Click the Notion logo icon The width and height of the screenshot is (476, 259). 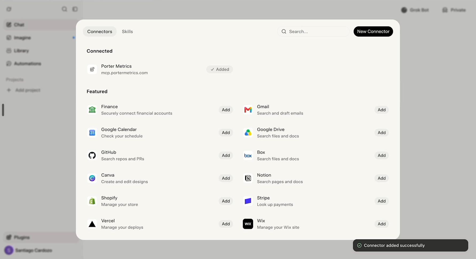[x=248, y=178]
